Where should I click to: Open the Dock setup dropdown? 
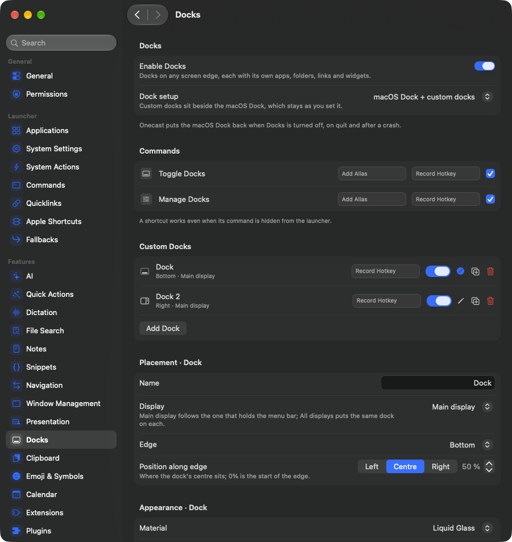tap(433, 97)
